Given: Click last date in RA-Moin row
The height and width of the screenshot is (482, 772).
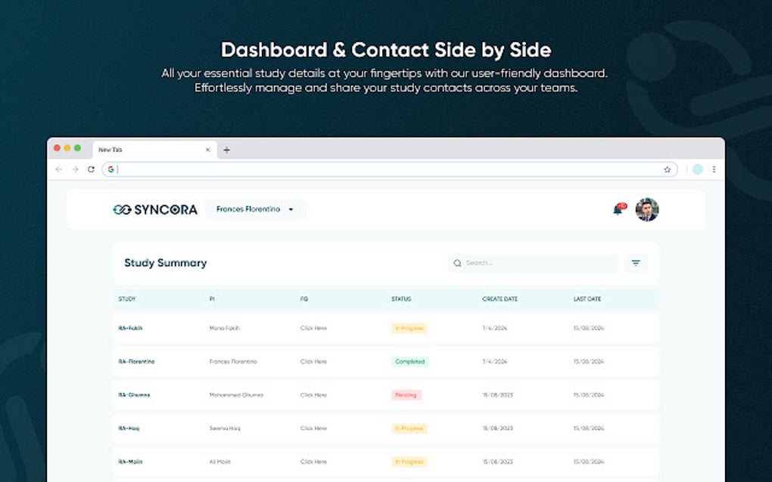Looking at the screenshot, I should (588, 462).
